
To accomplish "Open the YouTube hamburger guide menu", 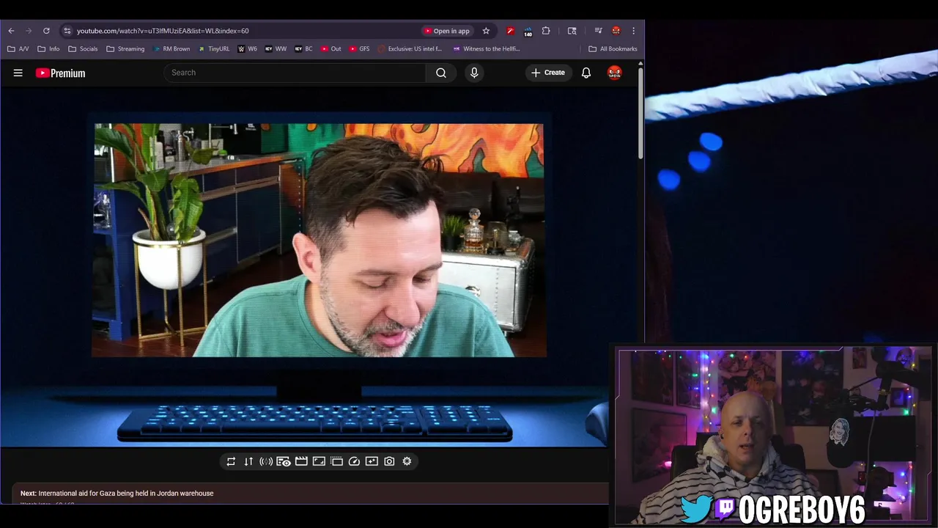I will click(x=18, y=73).
